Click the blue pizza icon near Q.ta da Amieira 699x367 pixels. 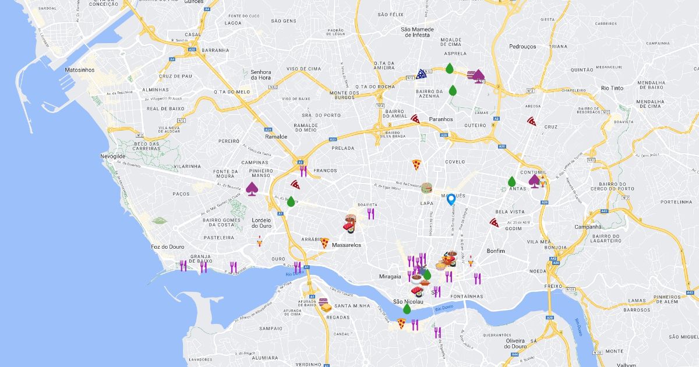[422, 75]
